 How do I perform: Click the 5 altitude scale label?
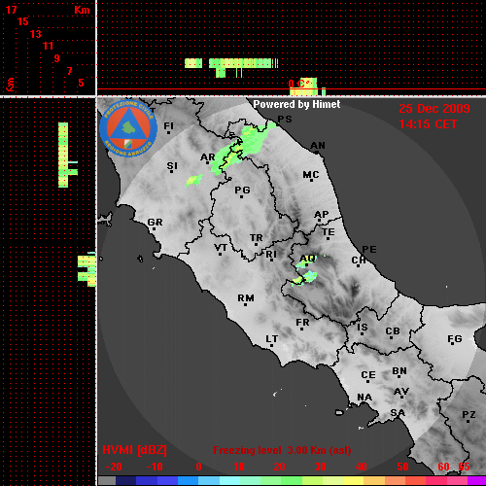point(81,83)
